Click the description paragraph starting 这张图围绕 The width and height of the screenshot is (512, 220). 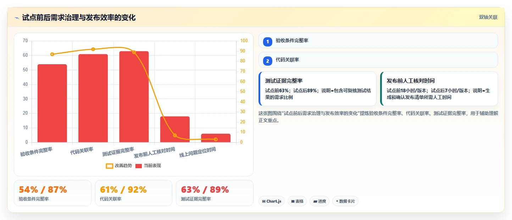(x=378, y=117)
